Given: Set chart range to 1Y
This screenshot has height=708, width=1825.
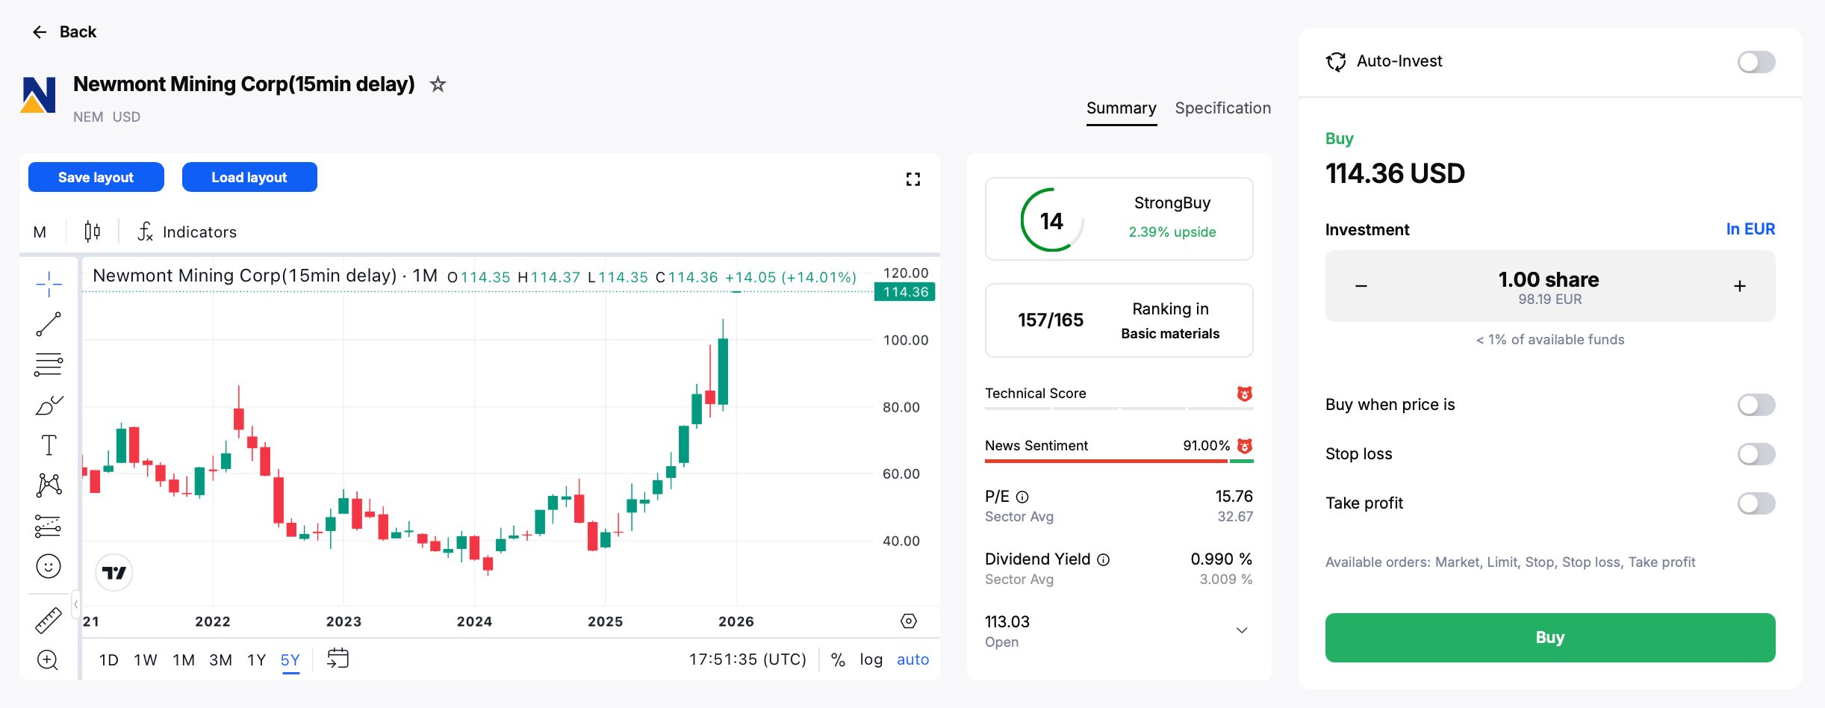Looking at the screenshot, I should [257, 660].
